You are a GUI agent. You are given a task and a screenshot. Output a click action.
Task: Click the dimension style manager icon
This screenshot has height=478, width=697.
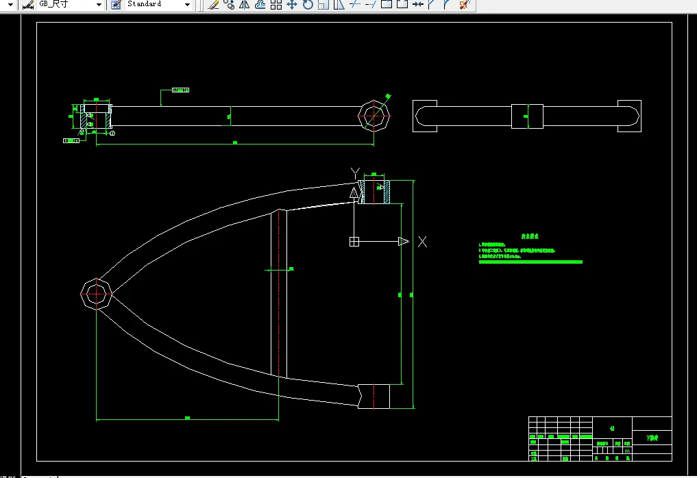(27, 4)
